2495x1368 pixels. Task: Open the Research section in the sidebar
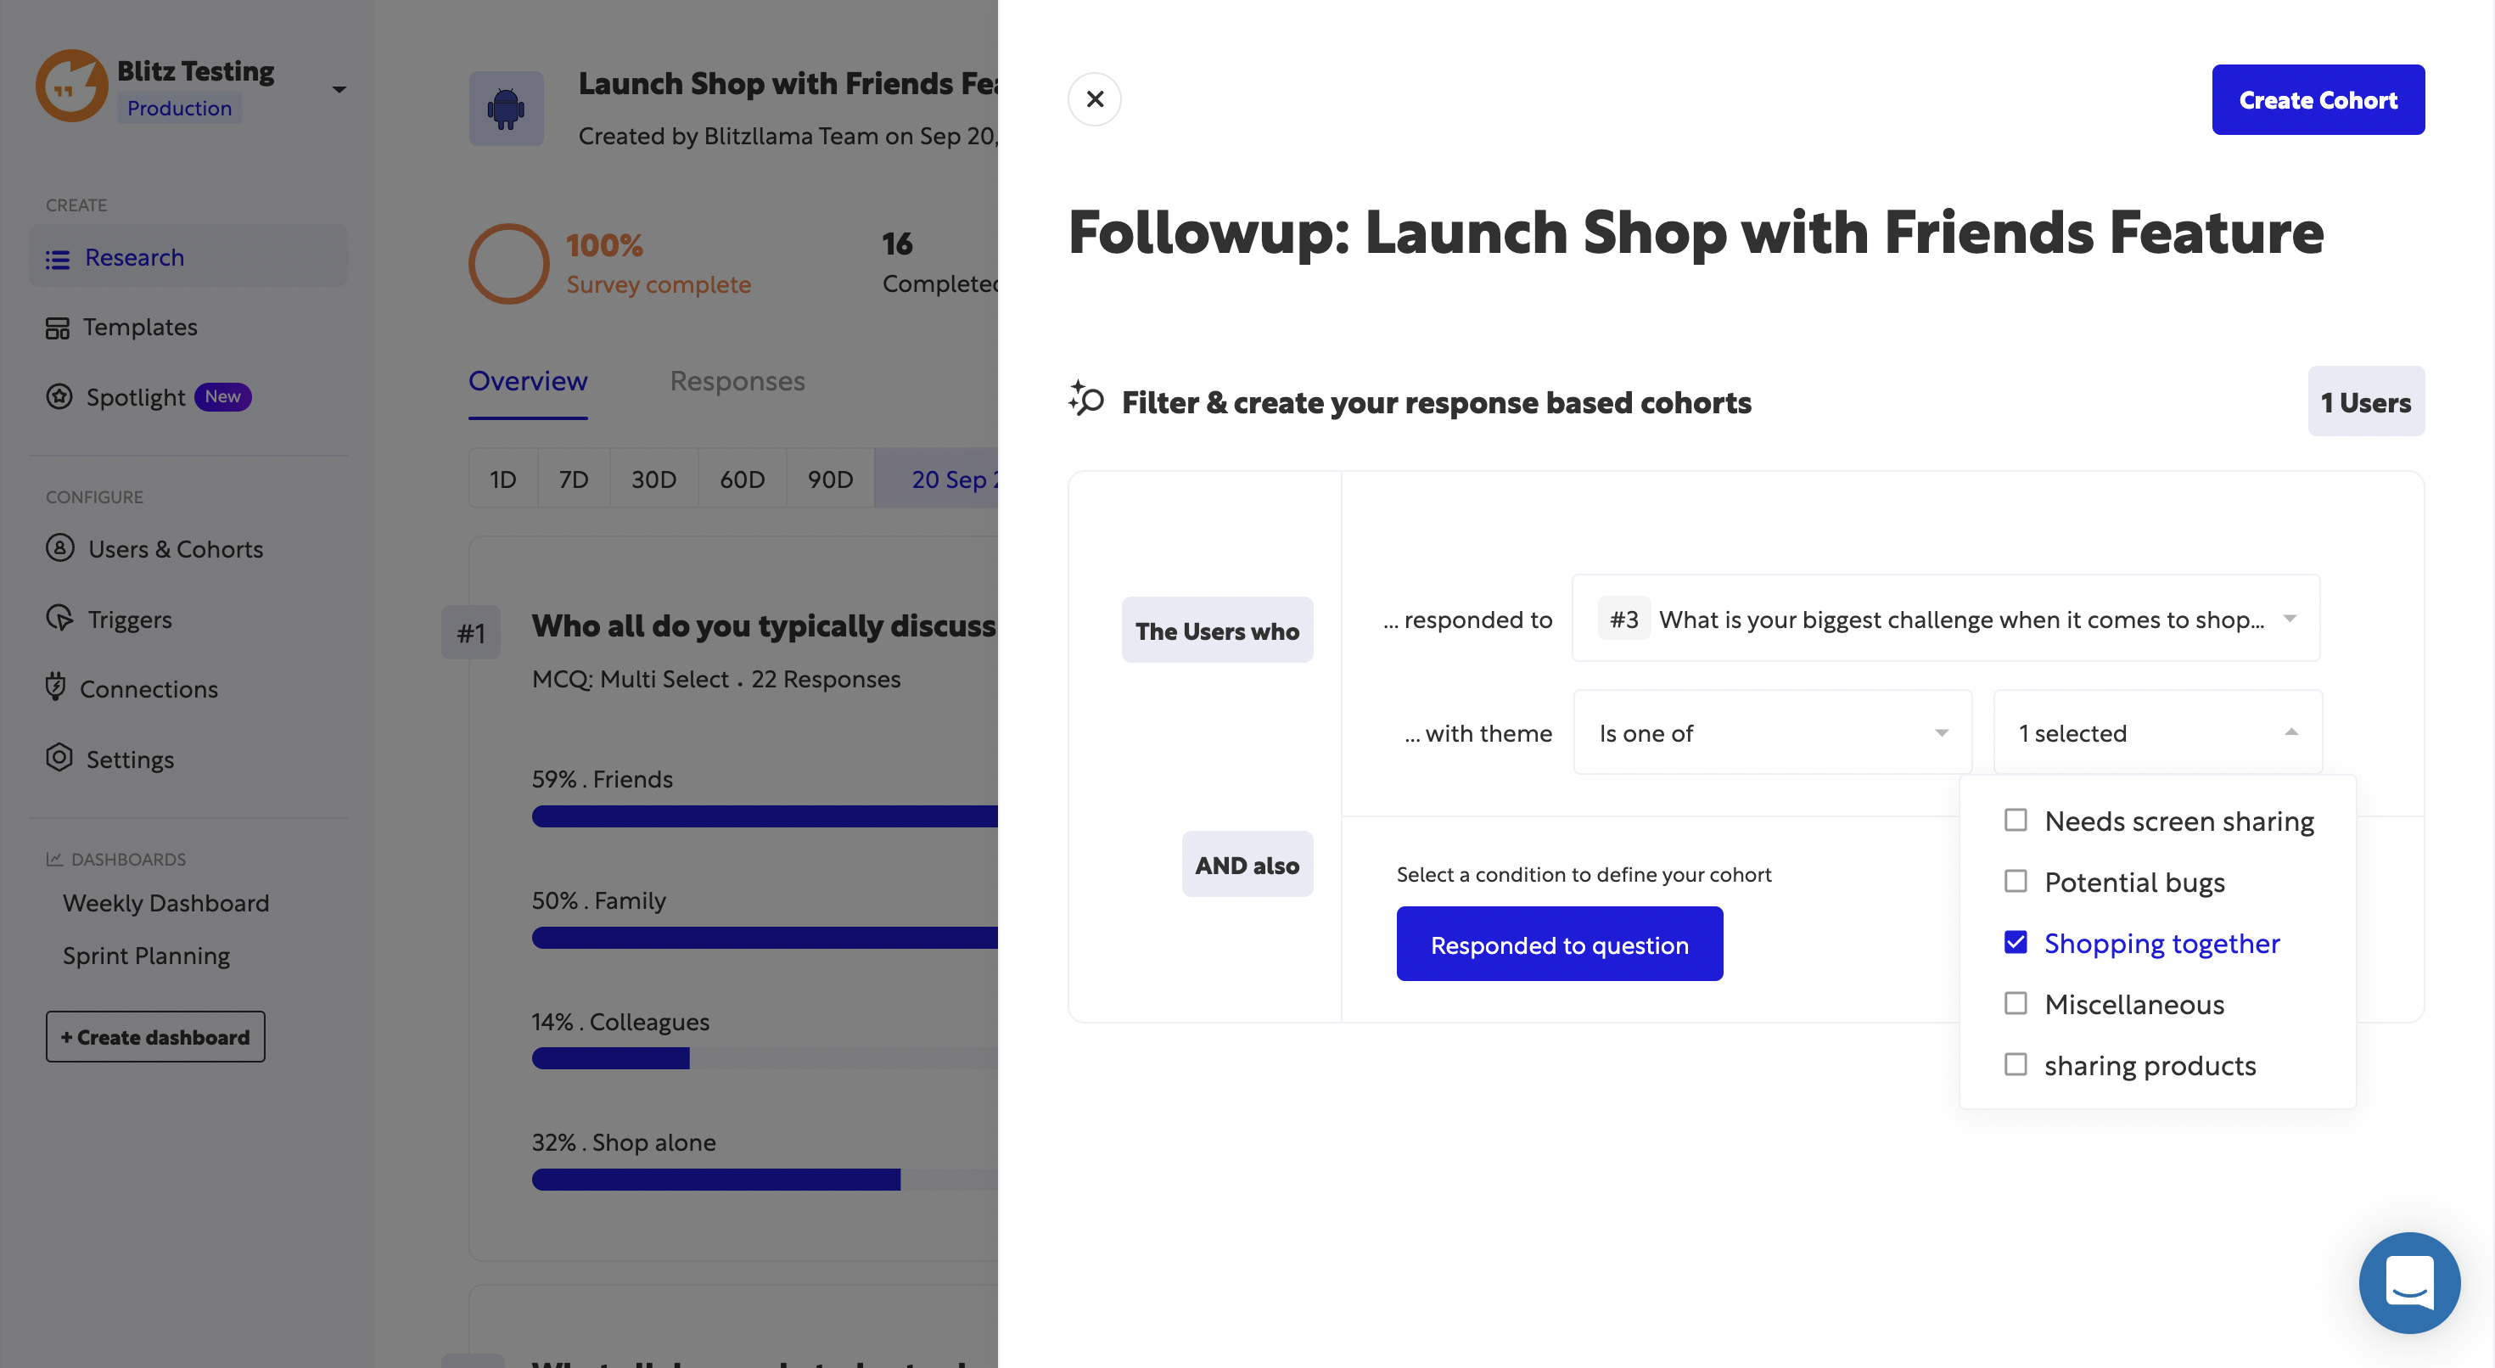pyautogui.click(x=134, y=257)
